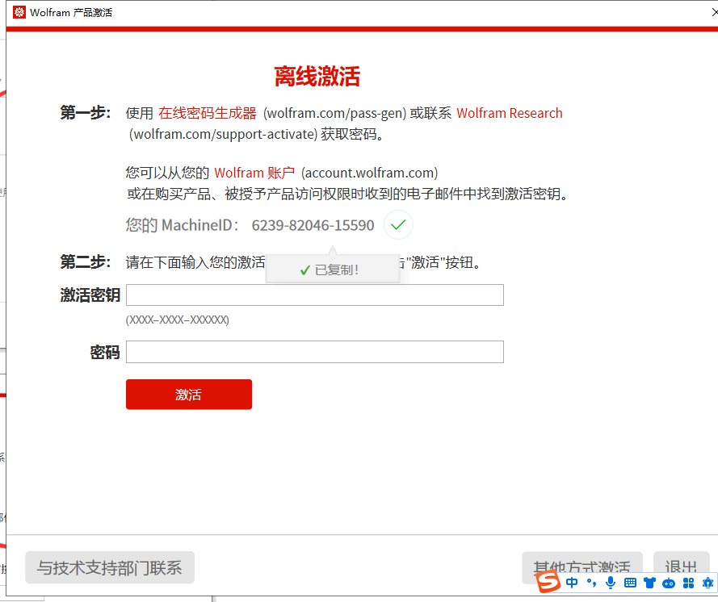718x602 pixels.
Task: Click inside the 激活密钥 input field
Action: tap(314, 295)
